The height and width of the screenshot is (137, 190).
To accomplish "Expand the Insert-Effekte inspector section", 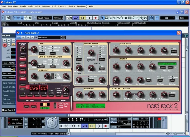I will (x=9, y=87).
